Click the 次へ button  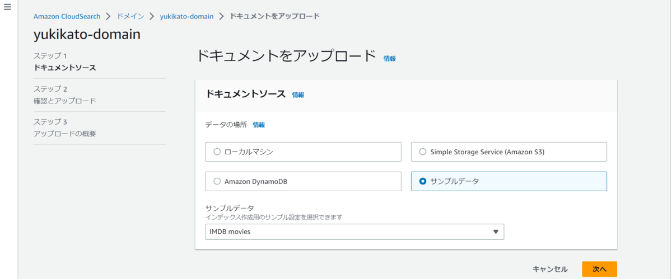pyautogui.click(x=599, y=269)
